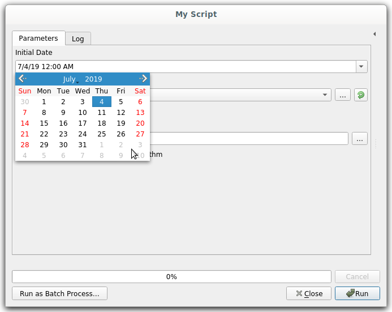Screen dimensions: 392x312
Task: Select July 25 in the calendar
Action: 102,134
